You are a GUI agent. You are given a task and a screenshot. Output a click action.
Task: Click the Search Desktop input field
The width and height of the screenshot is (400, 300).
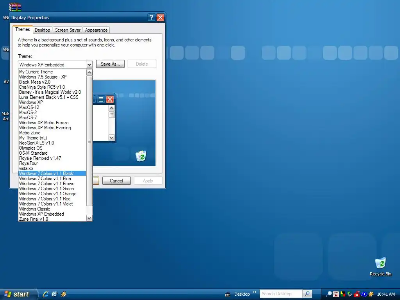(281, 294)
